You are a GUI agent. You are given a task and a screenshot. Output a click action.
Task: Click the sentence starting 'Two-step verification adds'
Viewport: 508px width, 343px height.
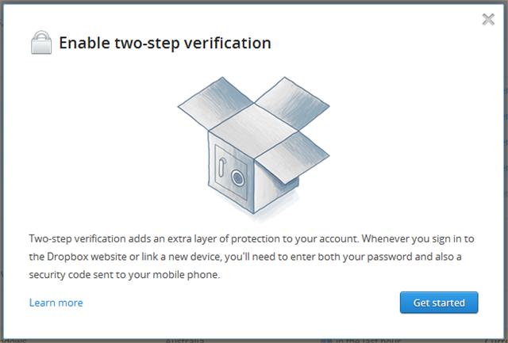click(194, 238)
